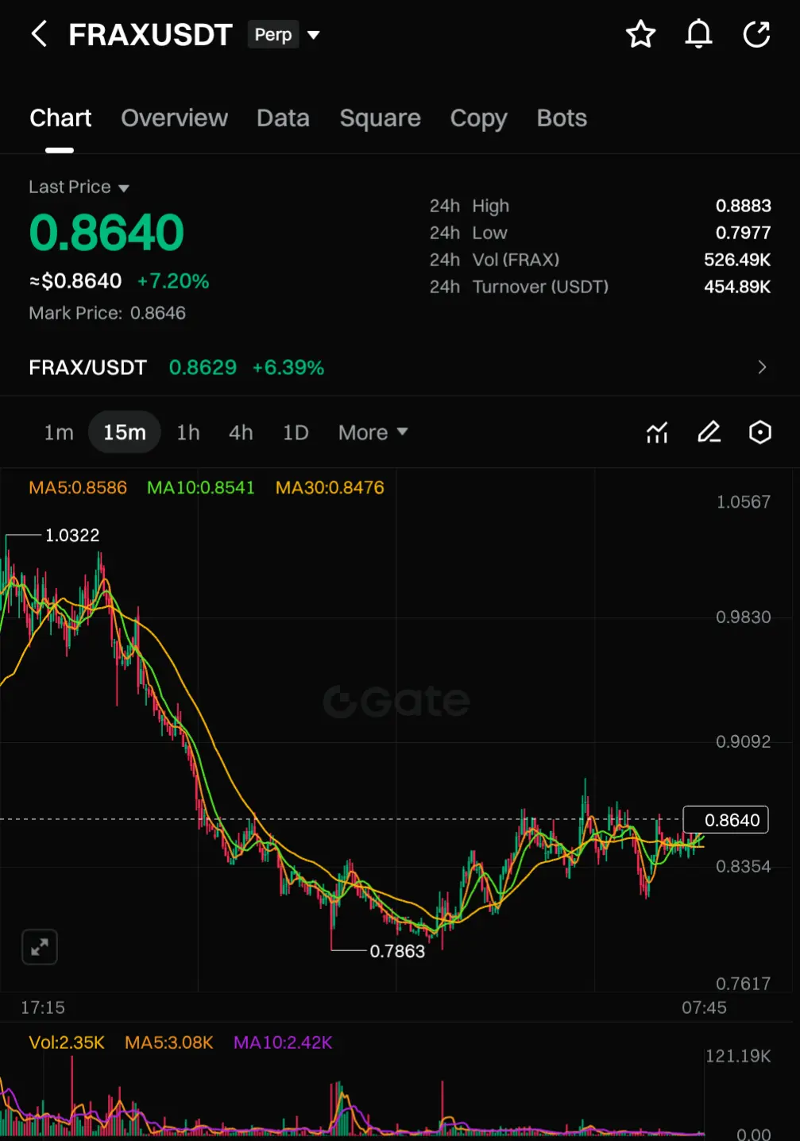Screen dimensions: 800x1141
Task: Tap the 0.7863 chart low marker
Action: [397, 951]
